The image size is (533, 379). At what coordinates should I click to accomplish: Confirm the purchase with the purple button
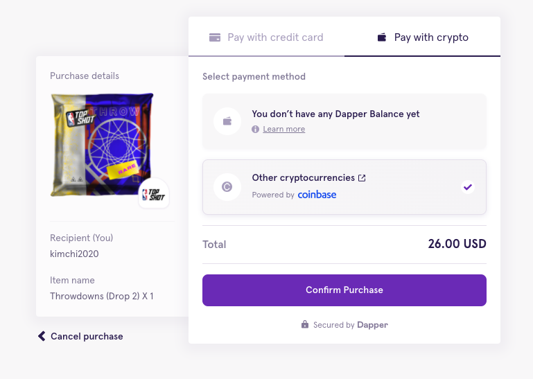pyautogui.click(x=344, y=290)
